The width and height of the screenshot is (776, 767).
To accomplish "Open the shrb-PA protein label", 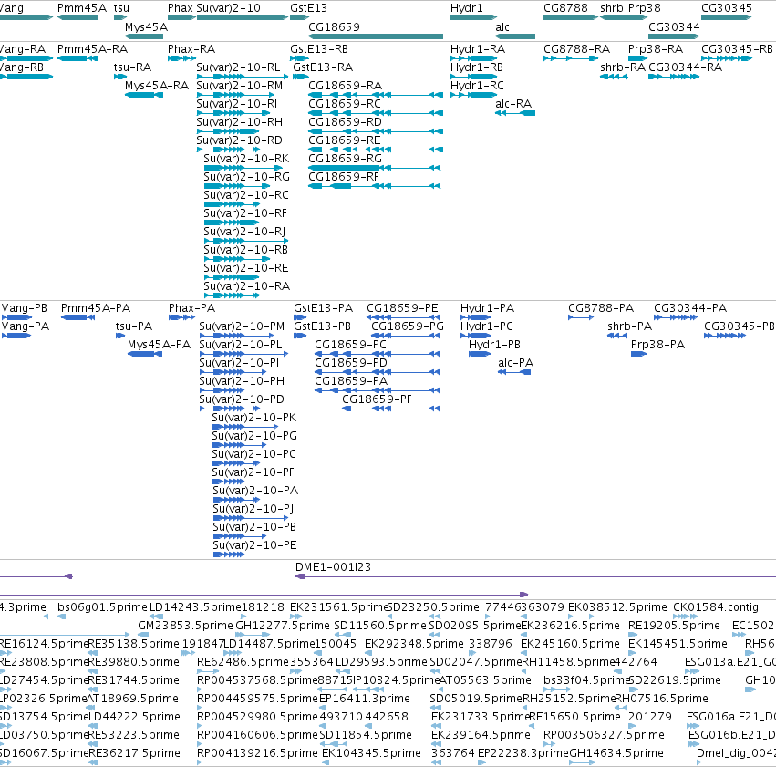I will click(629, 326).
